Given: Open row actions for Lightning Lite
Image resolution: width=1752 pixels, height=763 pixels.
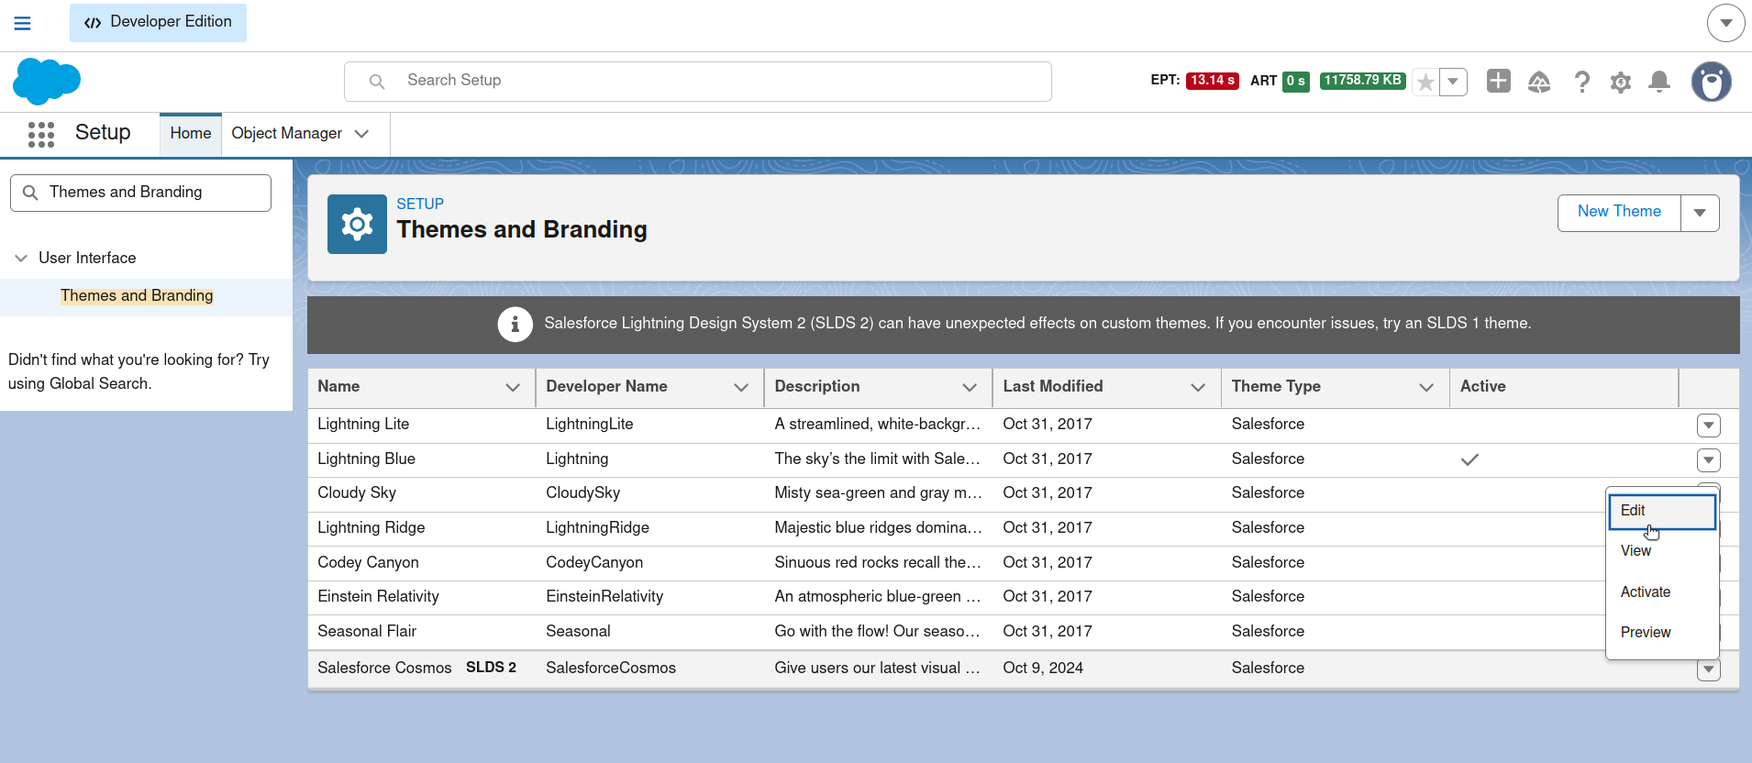Looking at the screenshot, I should [x=1708, y=426].
